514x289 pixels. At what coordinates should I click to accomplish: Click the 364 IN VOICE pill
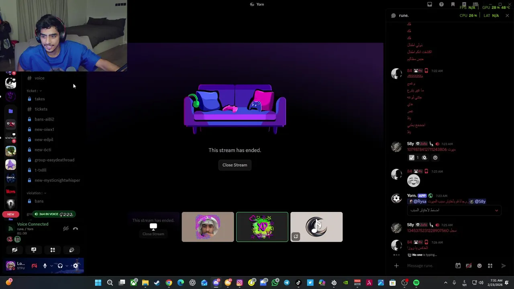[x=54, y=214]
